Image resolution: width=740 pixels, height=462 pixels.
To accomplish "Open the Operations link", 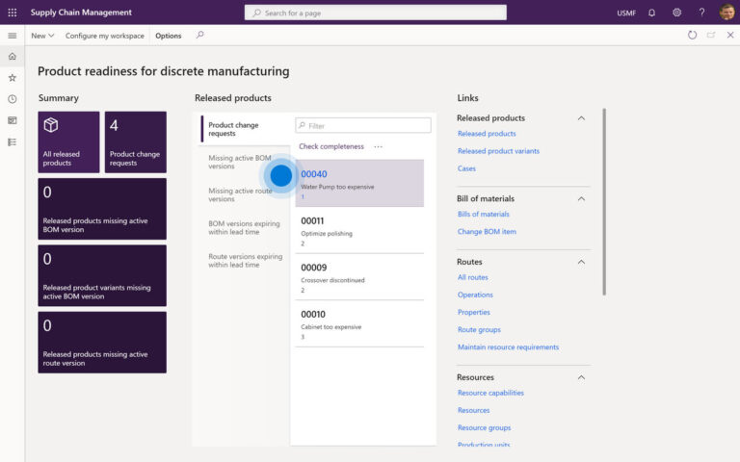I will click(x=475, y=295).
